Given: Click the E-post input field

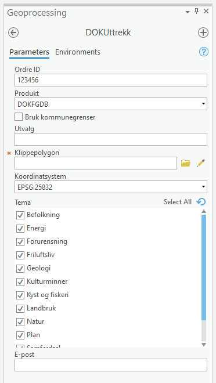Looking at the screenshot, I should pos(111,365).
